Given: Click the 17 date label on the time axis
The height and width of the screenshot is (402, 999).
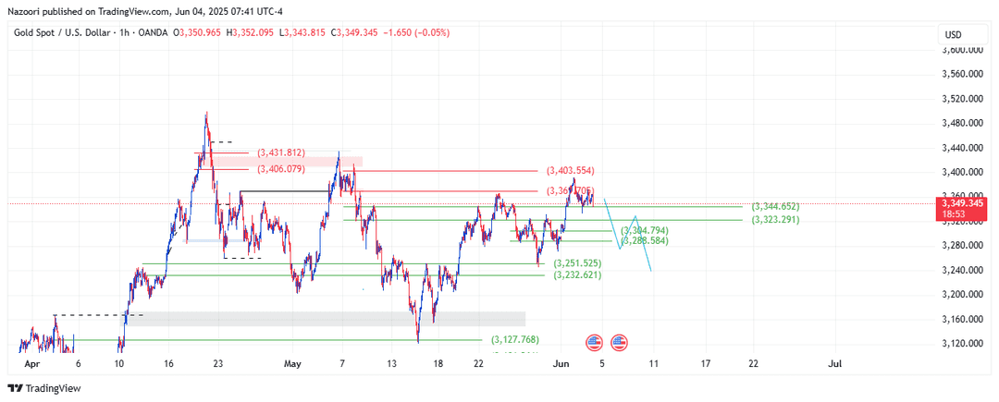Looking at the screenshot, I should 703,364.
